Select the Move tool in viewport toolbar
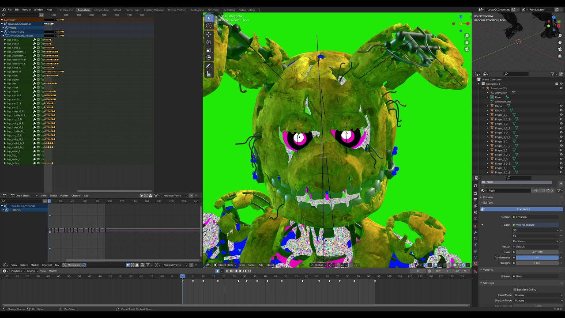This screenshot has width=565, height=318. 209,34
